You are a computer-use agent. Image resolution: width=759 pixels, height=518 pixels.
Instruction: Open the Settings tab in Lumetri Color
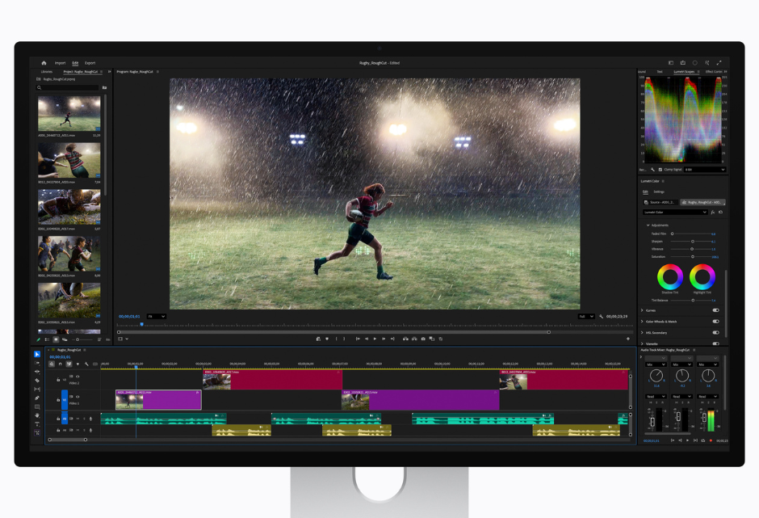659,192
